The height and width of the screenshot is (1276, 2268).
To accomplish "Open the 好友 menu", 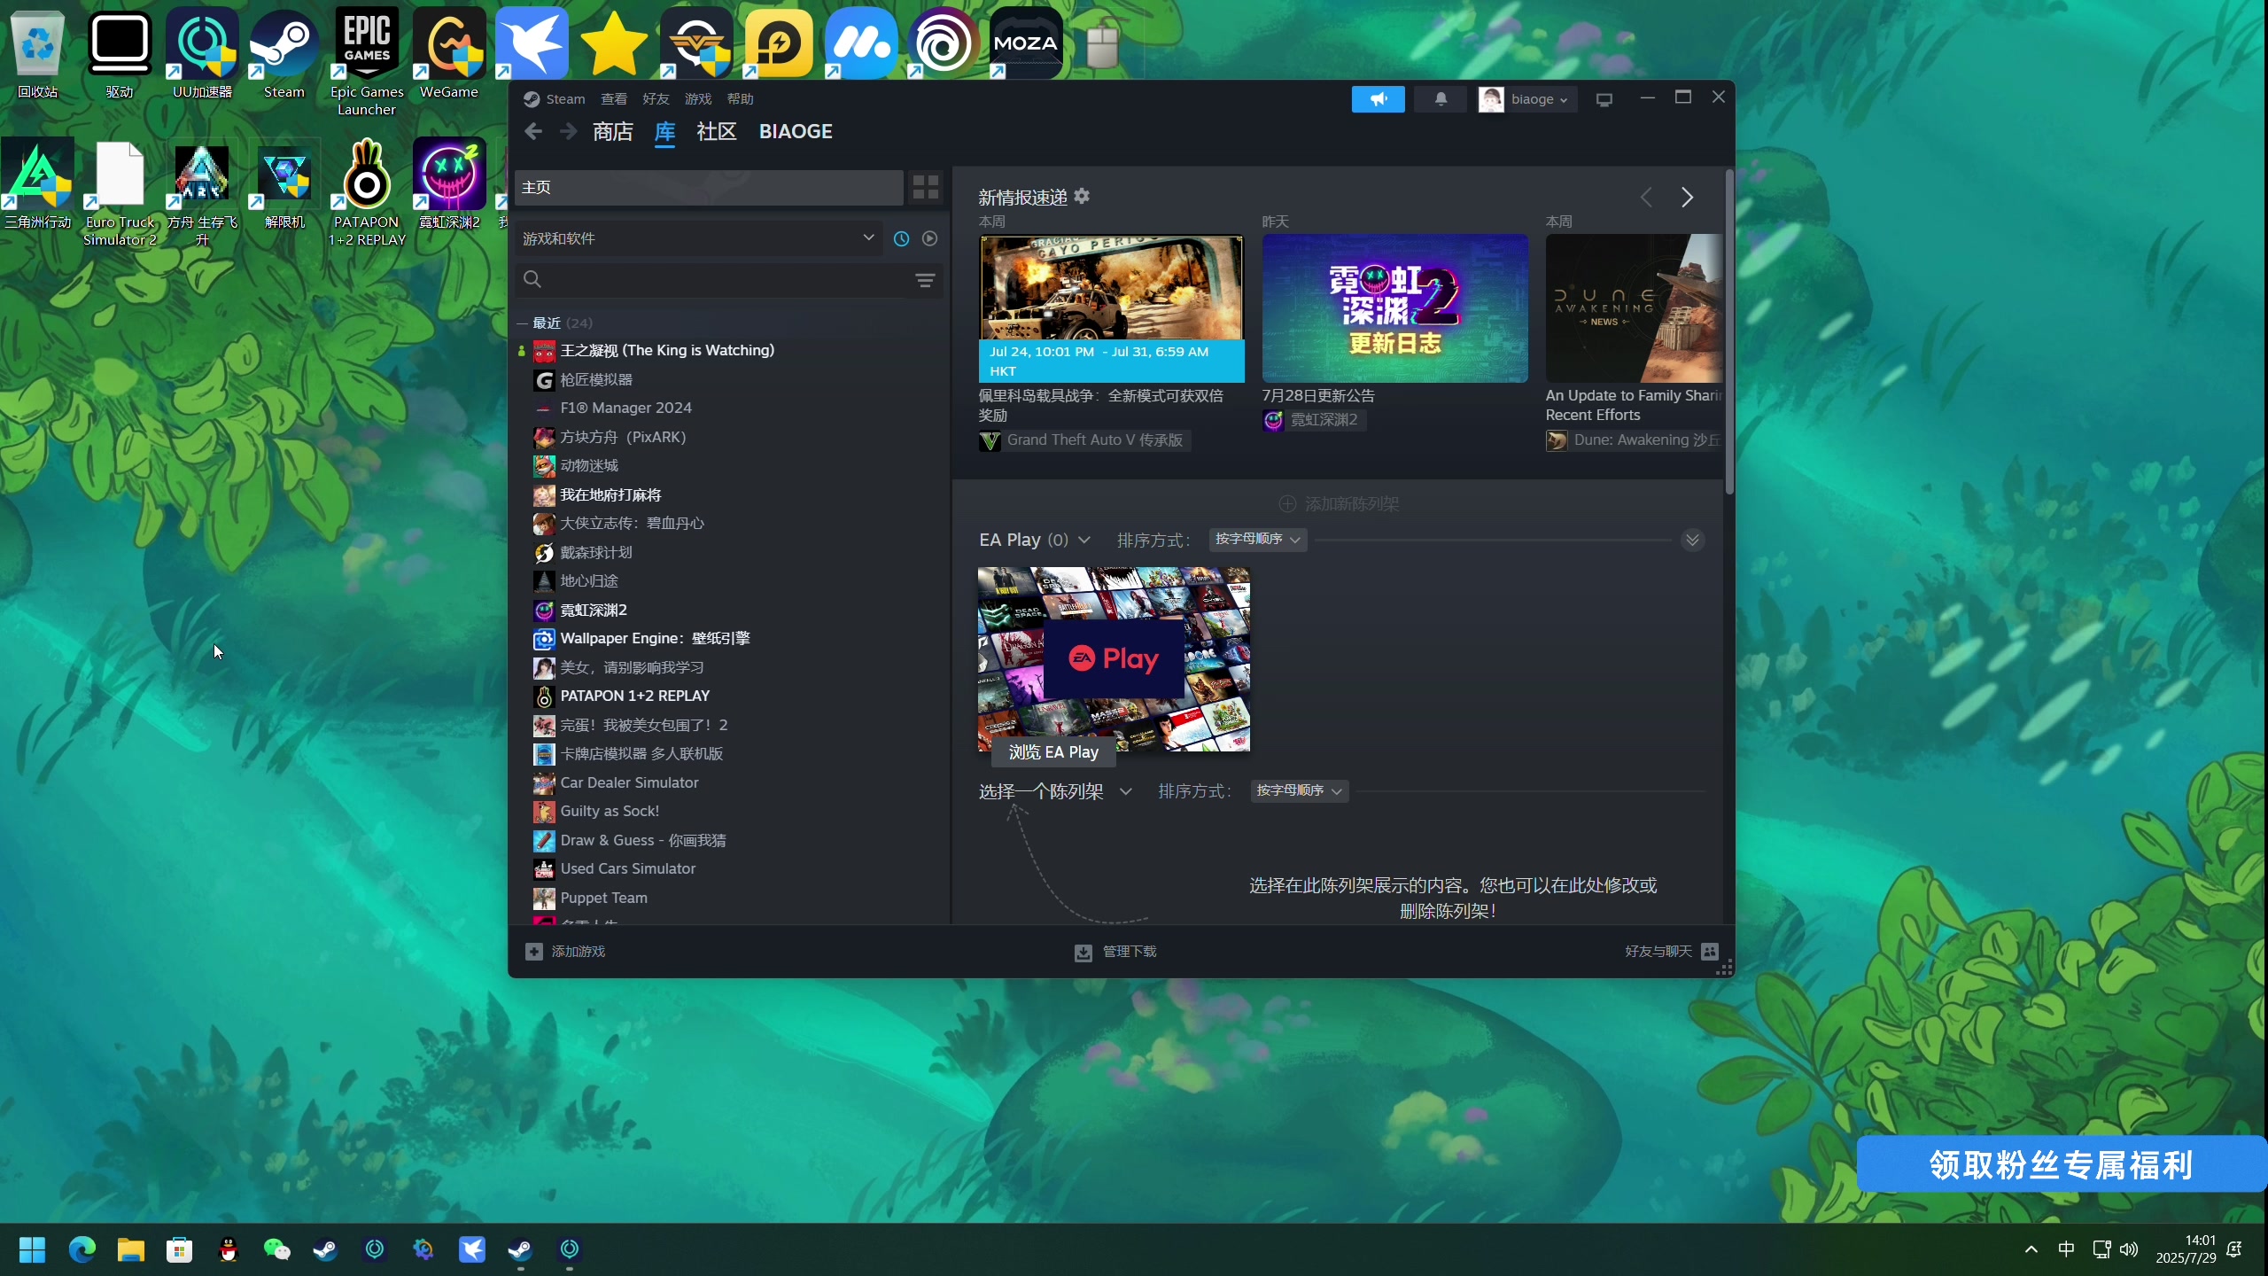I will click(656, 99).
